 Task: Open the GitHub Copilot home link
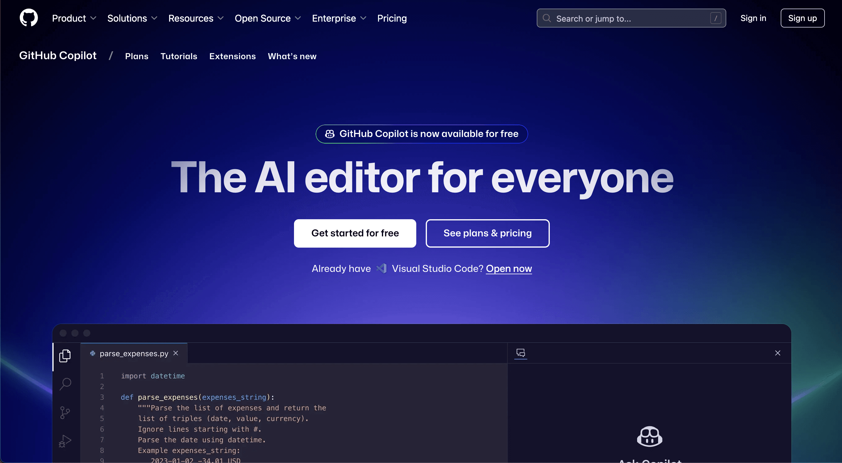(x=58, y=56)
